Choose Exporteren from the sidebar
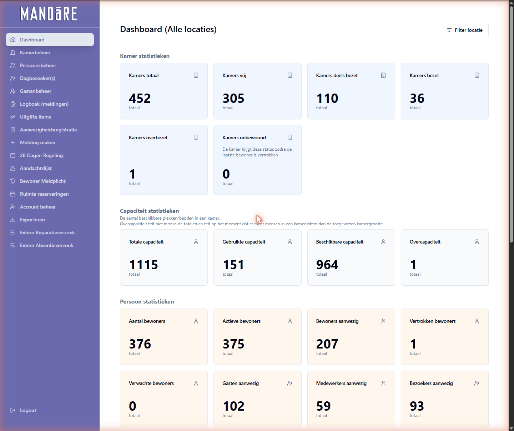The height and width of the screenshot is (431, 514). pos(50,220)
